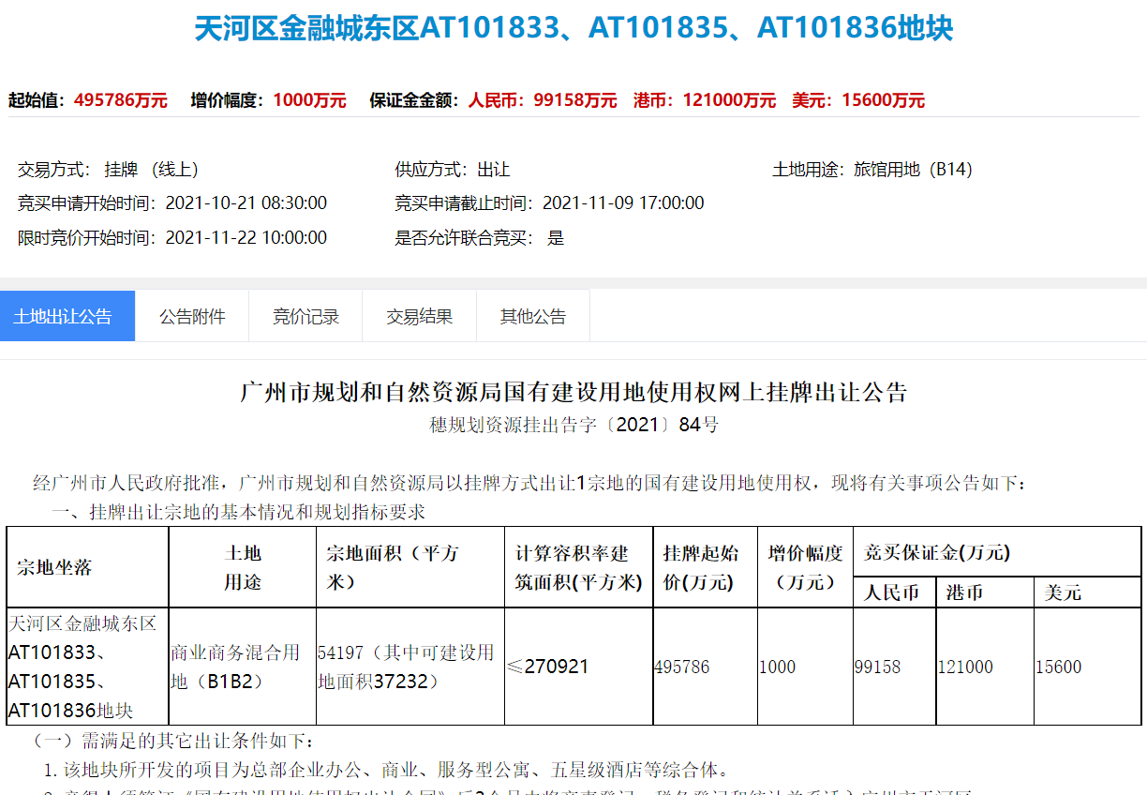
Task: Select condition 1 about 总部企业办公、商业 综合体
Action: [x=386, y=770]
